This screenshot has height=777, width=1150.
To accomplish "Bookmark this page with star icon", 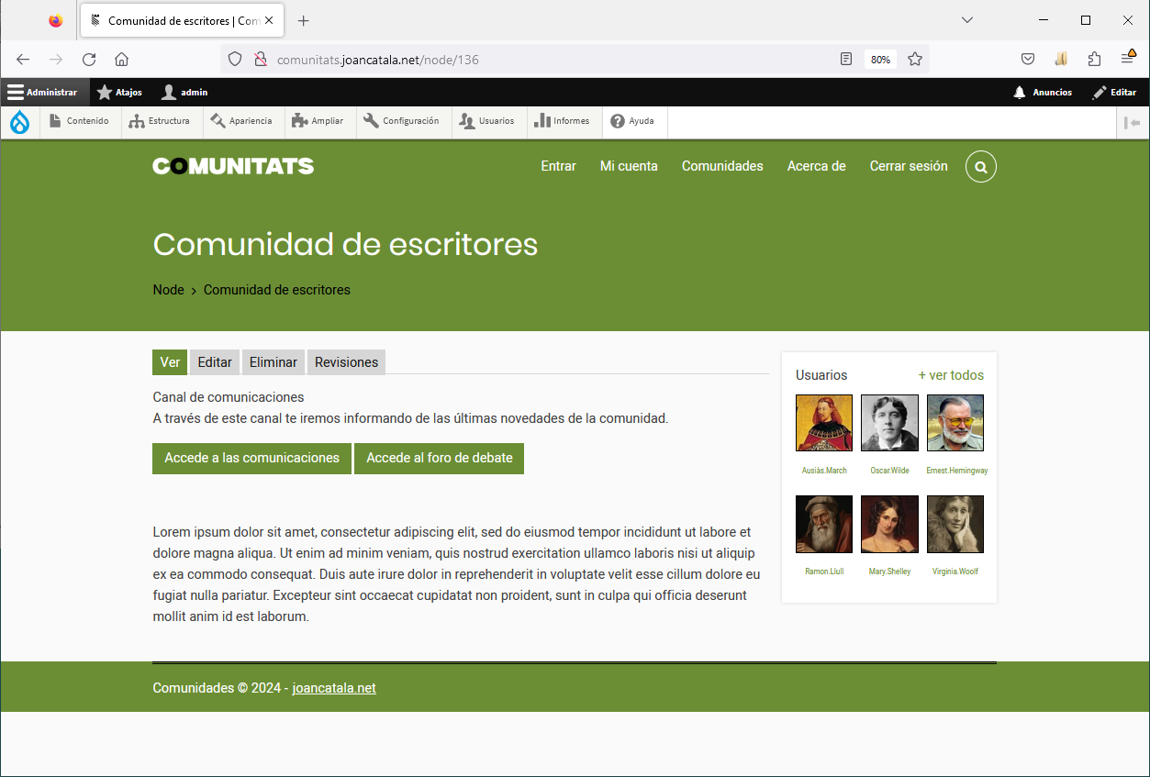I will pos(915,60).
